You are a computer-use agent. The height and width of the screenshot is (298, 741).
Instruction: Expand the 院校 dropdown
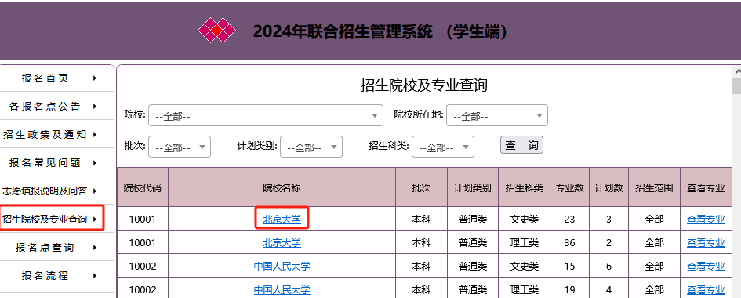266,115
